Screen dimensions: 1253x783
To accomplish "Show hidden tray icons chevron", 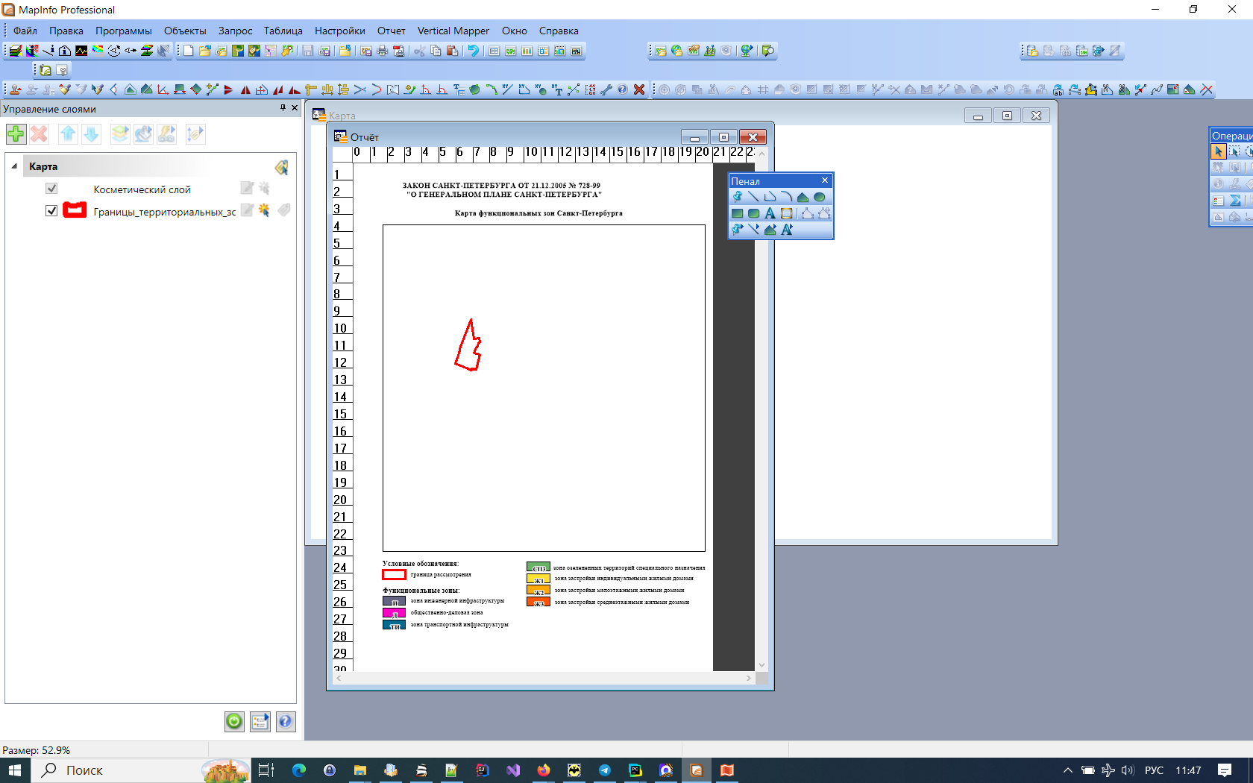I will (x=1067, y=770).
